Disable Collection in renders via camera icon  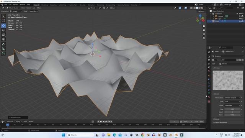(242, 14)
